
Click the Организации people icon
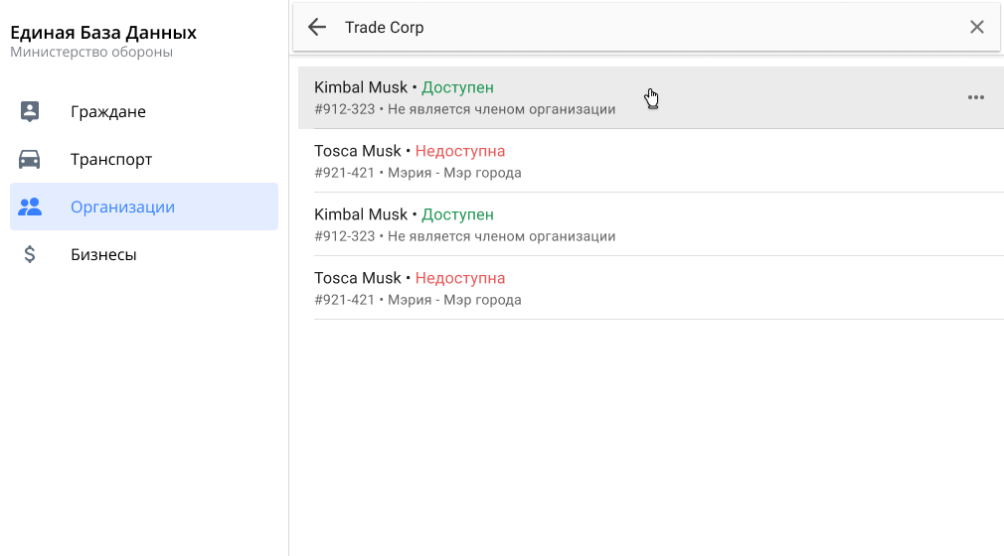(30, 207)
